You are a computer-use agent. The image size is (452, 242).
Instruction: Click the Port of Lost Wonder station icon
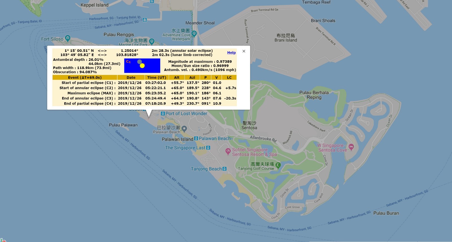click(163, 114)
